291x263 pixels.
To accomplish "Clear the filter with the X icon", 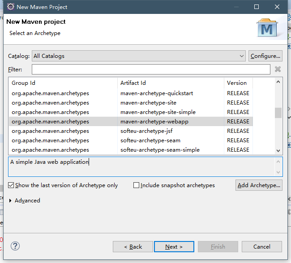I will click(x=278, y=69).
